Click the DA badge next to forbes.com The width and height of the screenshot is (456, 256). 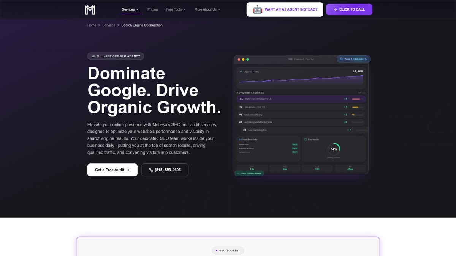click(x=295, y=144)
